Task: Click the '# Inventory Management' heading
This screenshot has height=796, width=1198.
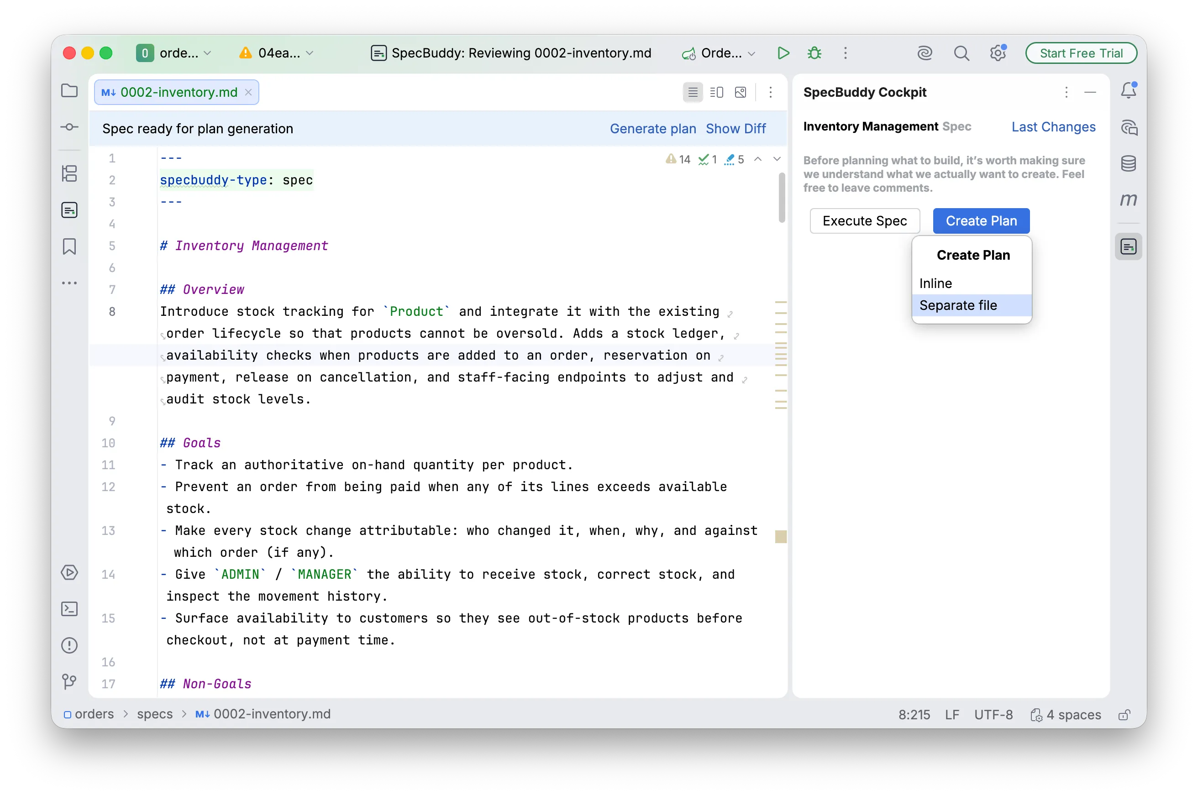Action: click(x=244, y=246)
